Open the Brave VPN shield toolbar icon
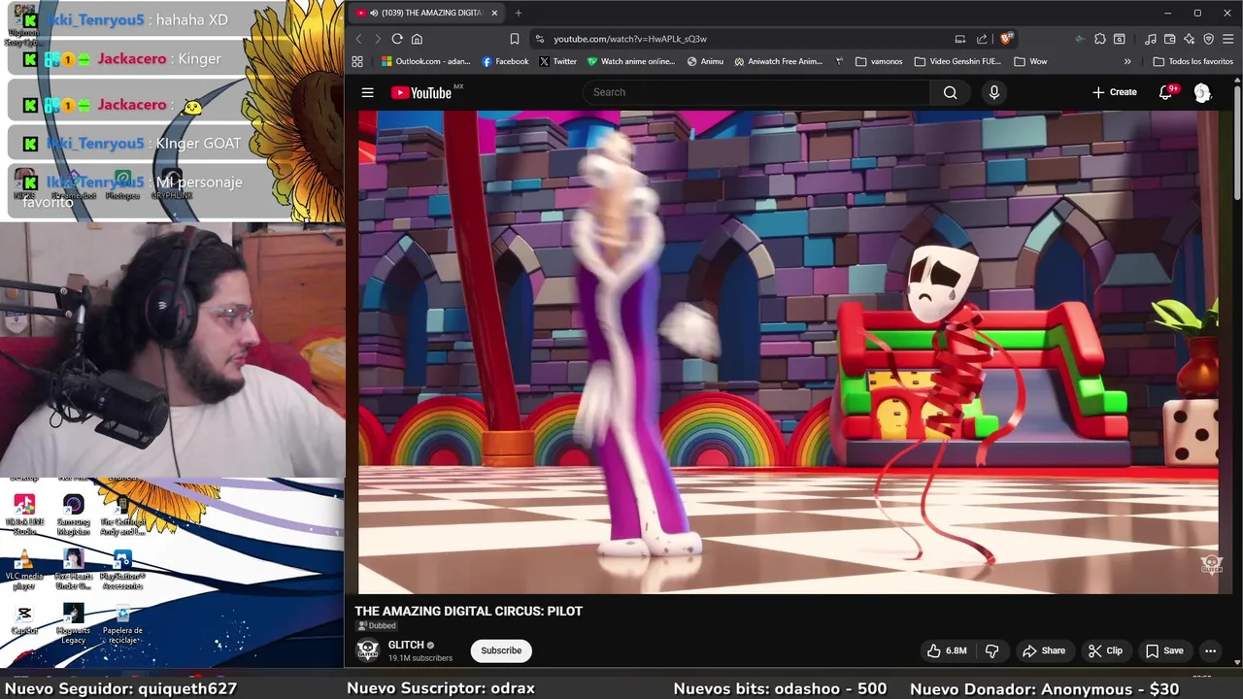1243x699 pixels. (x=1209, y=39)
